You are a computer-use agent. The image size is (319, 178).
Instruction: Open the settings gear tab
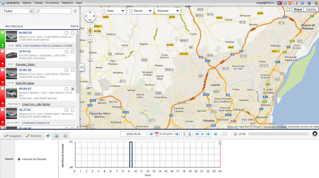pos(65,136)
